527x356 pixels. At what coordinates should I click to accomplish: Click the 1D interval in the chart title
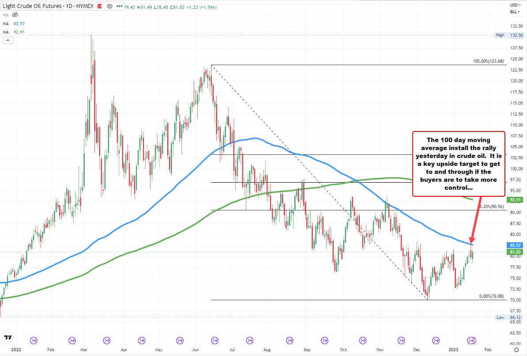click(x=68, y=6)
